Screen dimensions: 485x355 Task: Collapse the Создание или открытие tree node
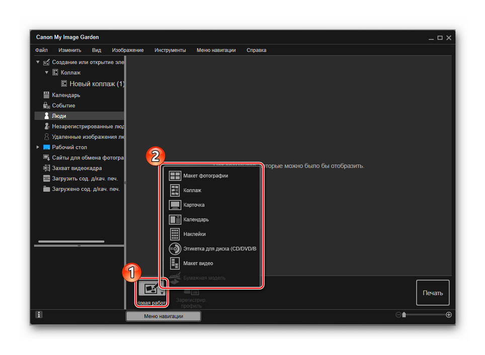pyautogui.click(x=38, y=62)
